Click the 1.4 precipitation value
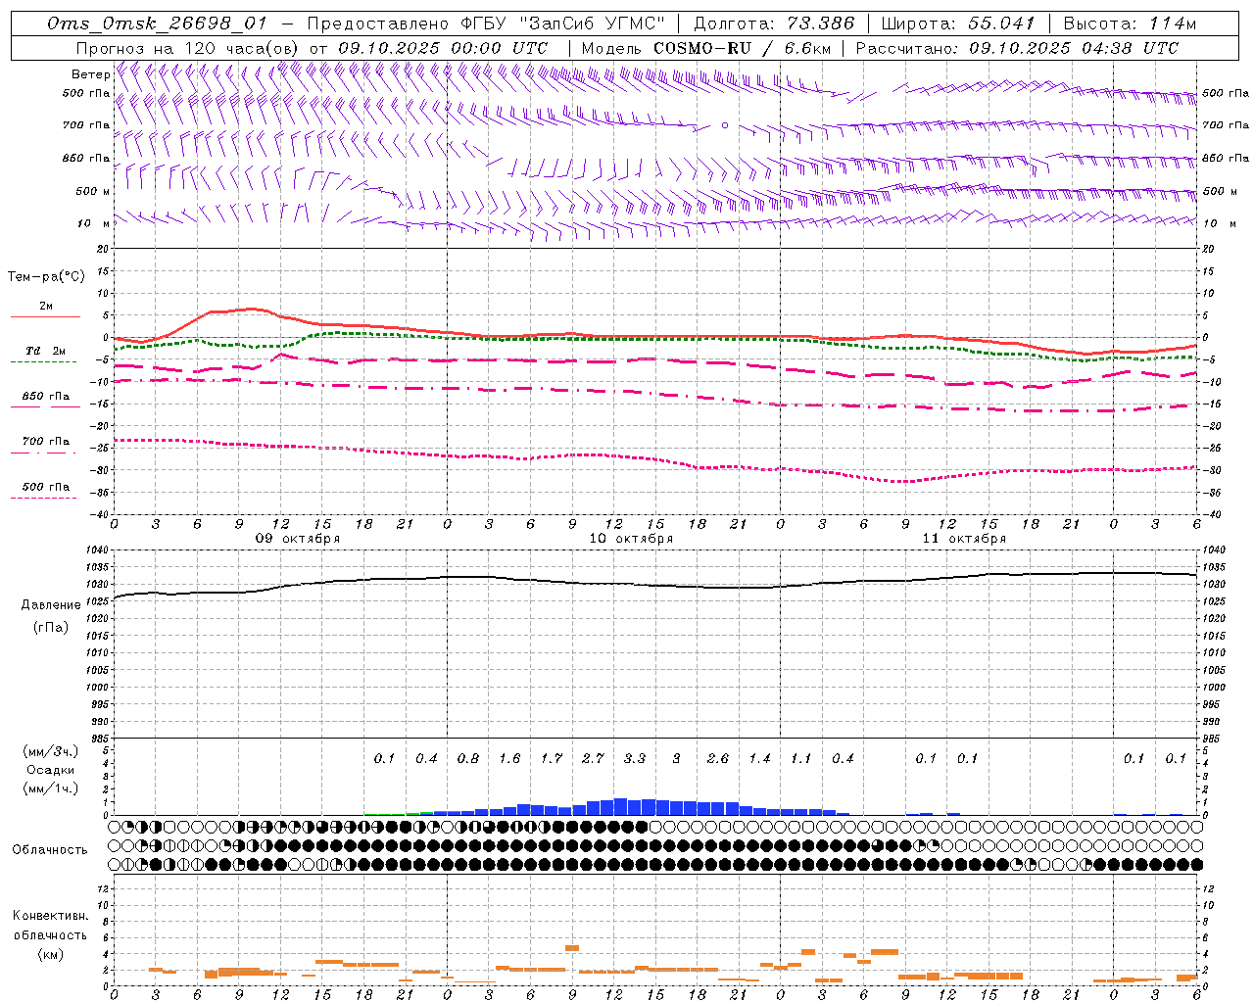Image resolution: width=1254 pixels, height=1003 pixels. (x=760, y=758)
